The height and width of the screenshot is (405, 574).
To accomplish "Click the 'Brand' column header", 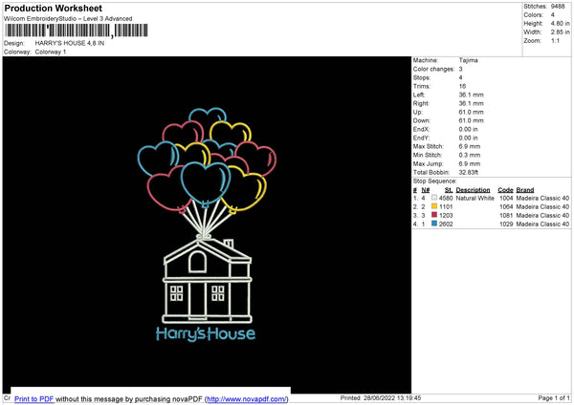I will [525, 190].
